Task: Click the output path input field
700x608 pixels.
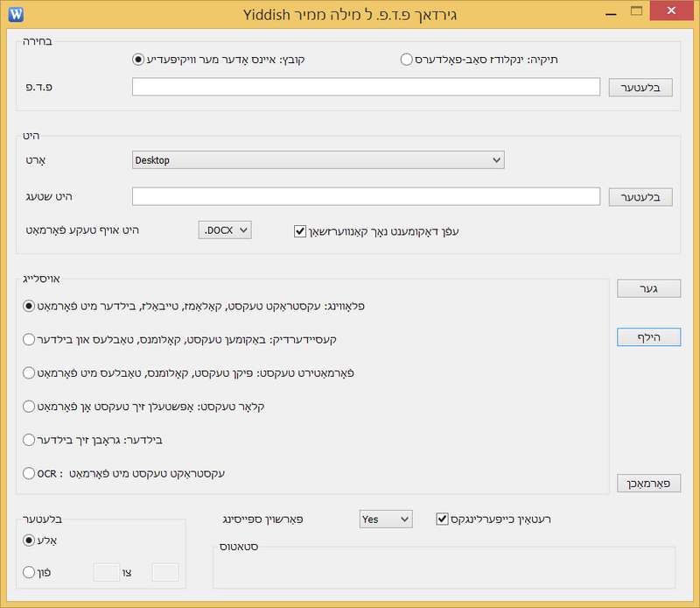Action: [366, 196]
